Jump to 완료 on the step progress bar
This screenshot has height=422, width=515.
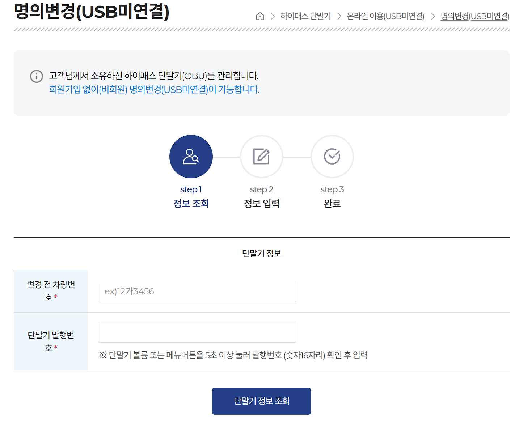(332, 203)
